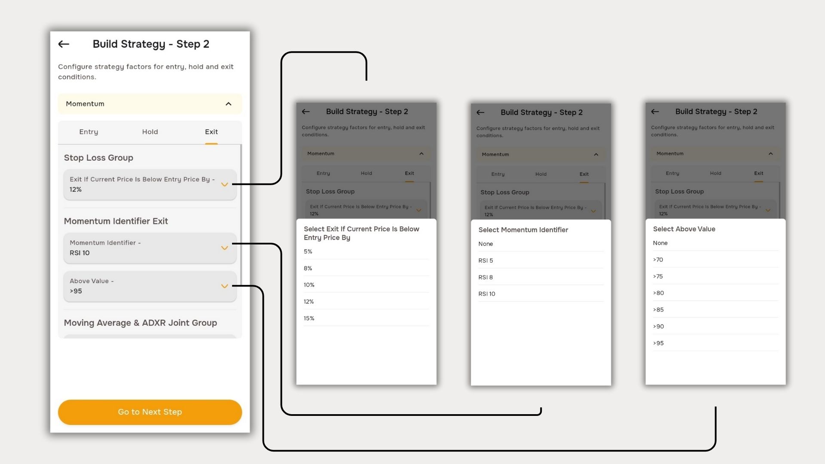The height and width of the screenshot is (464, 825).
Task: Click back arrow above Above Value sheet
Action: tap(655, 112)
